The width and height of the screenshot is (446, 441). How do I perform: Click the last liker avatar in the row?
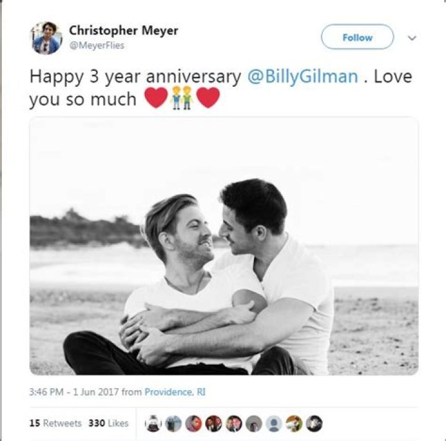(x=314, y=424)
